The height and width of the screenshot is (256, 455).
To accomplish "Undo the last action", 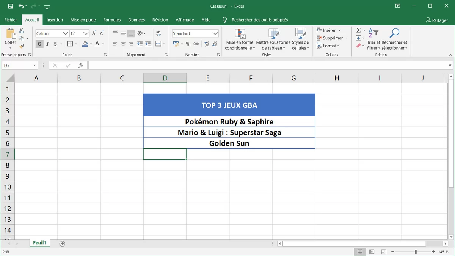I will [x=21, y=6].
